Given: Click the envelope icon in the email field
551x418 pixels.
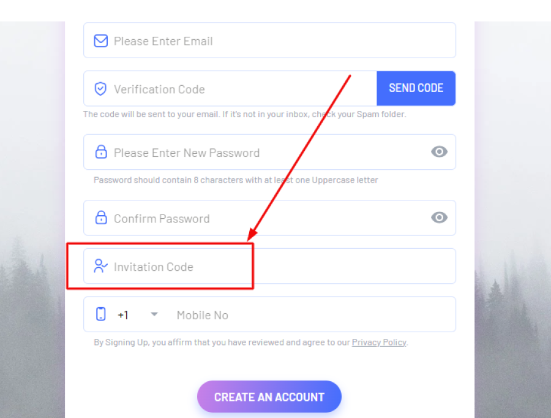Looking at the screenshot, I should click(100, 41).
